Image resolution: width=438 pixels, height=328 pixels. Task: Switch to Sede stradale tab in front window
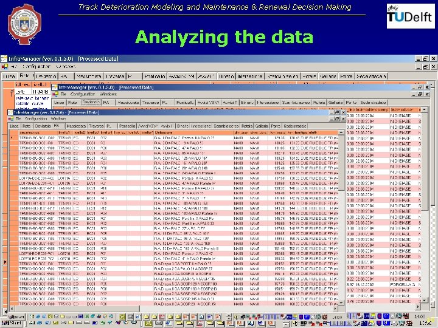pos(295,126)
